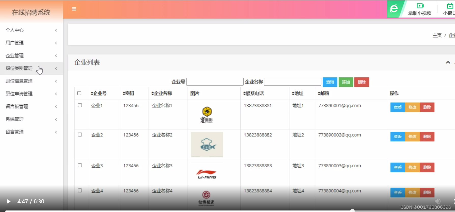Screen dimensions: 455x212
Task: Open the 用户管理 sidebar menu
Action: [x=32, y=43]
